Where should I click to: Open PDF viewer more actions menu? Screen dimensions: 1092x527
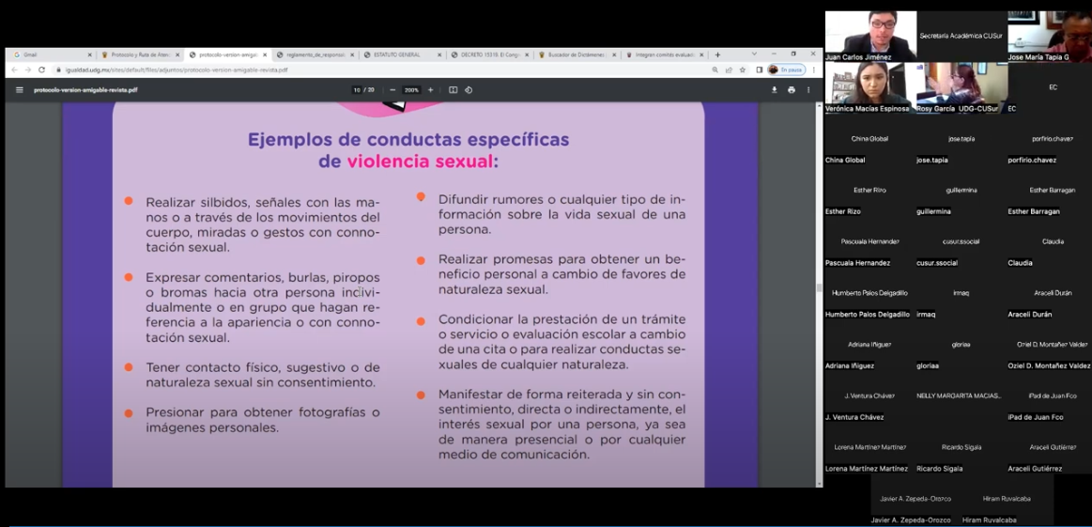click(x=808, y=90)
